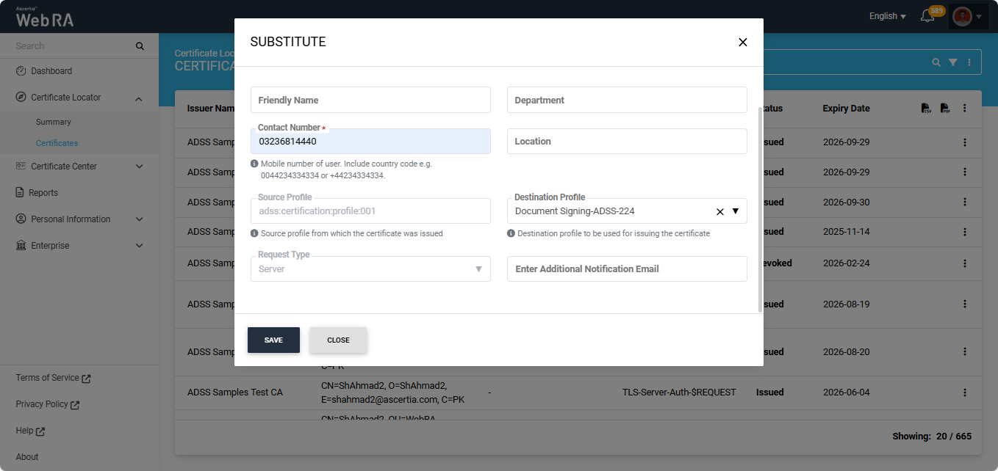Open the user avatar menu
The width and height of the screenshot is (998, 471).
[961, 16]
